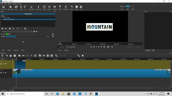
Task: Open the View menu
Action: point(9,4)
